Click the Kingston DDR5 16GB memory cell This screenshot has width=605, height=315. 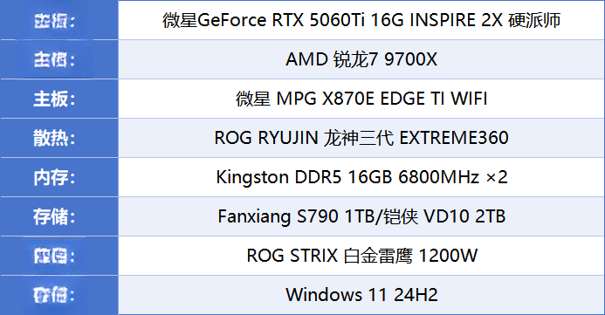point(361,177)
